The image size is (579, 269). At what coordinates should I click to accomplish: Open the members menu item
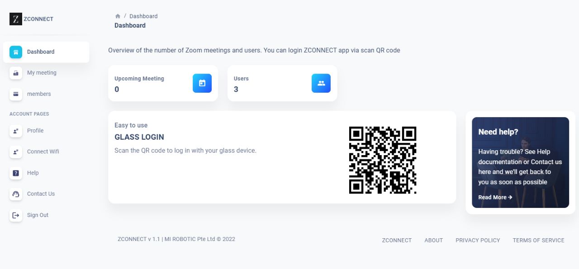(39, 94)
